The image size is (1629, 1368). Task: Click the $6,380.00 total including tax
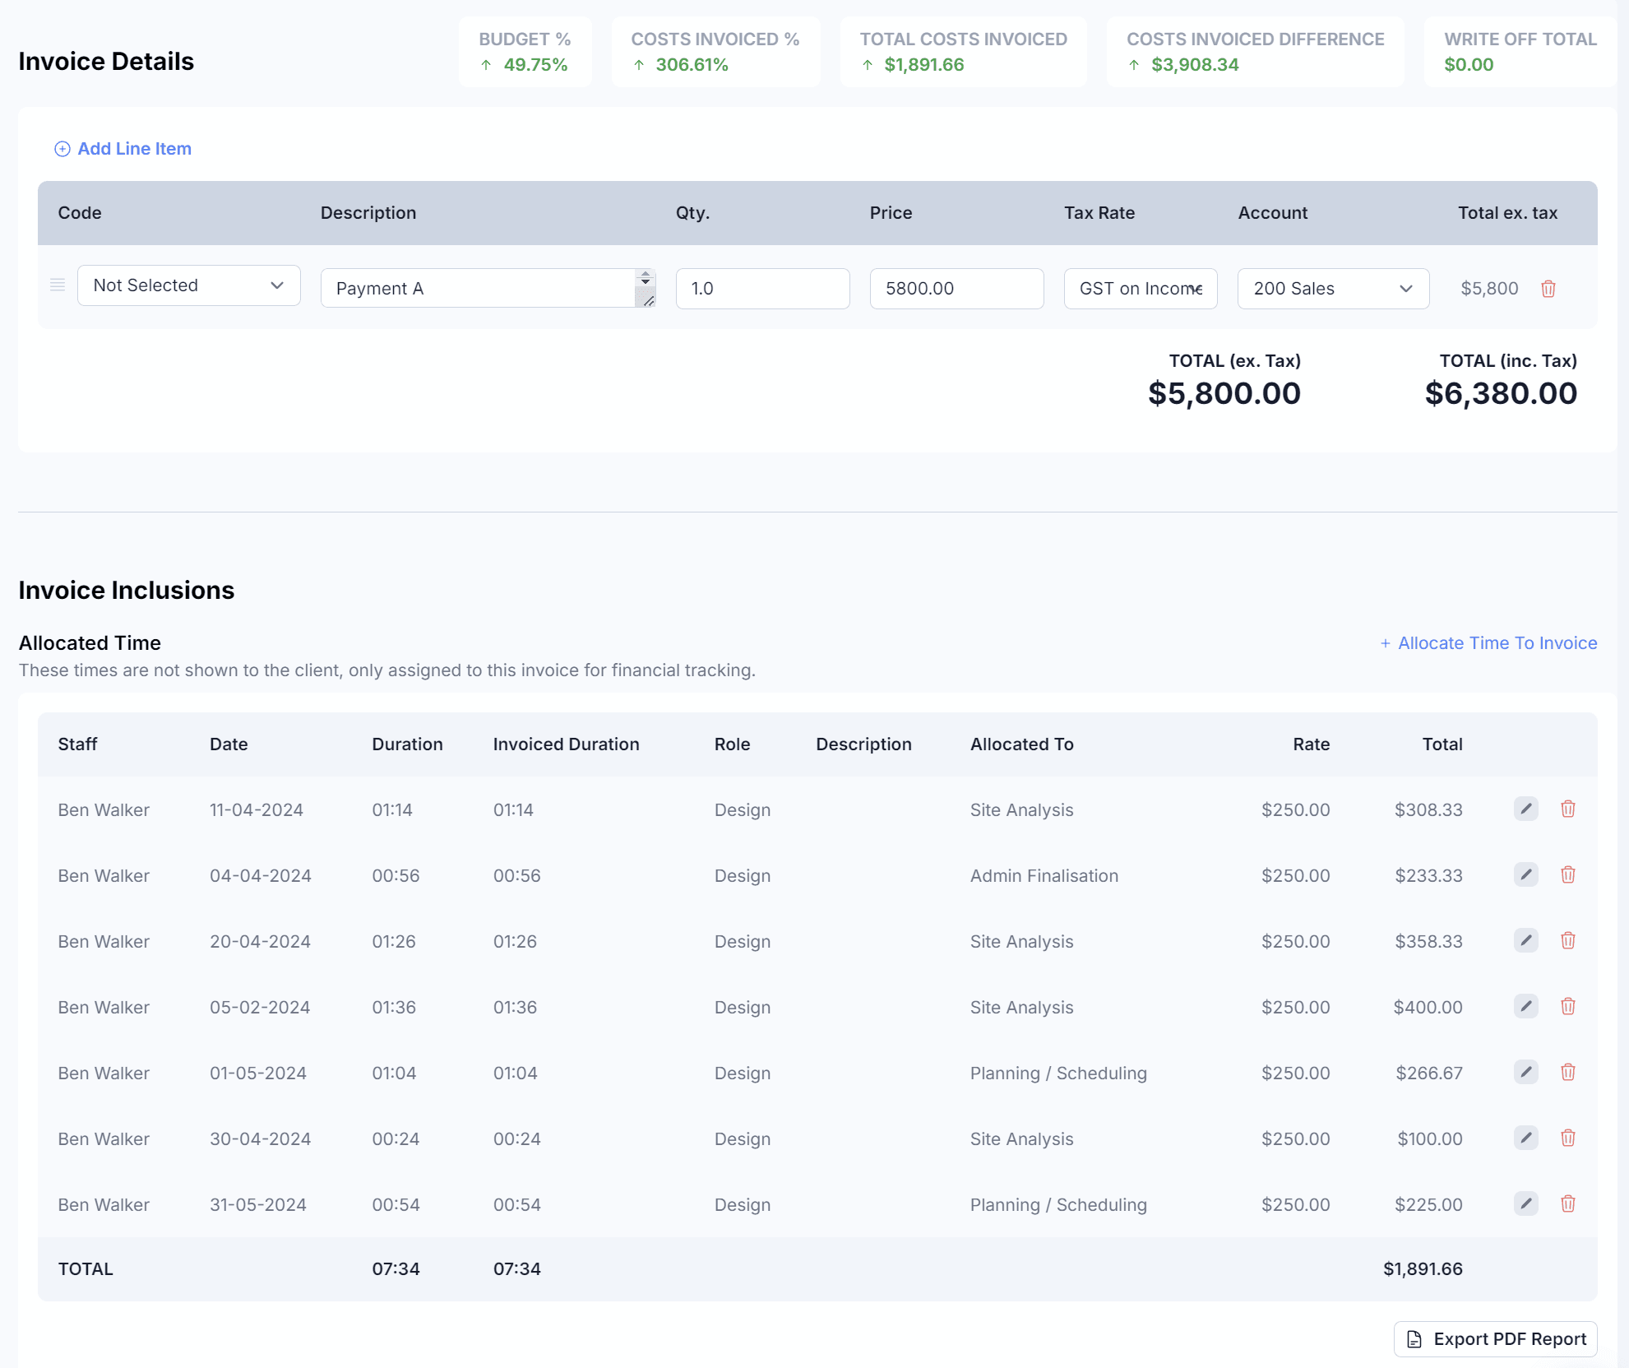click(x=1502, y=393)
